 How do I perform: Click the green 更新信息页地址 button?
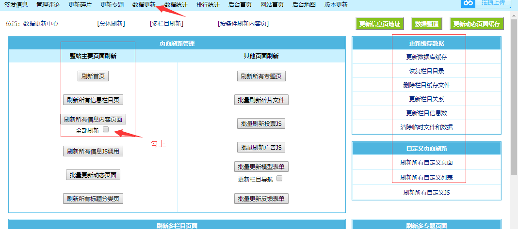point(380,24)
